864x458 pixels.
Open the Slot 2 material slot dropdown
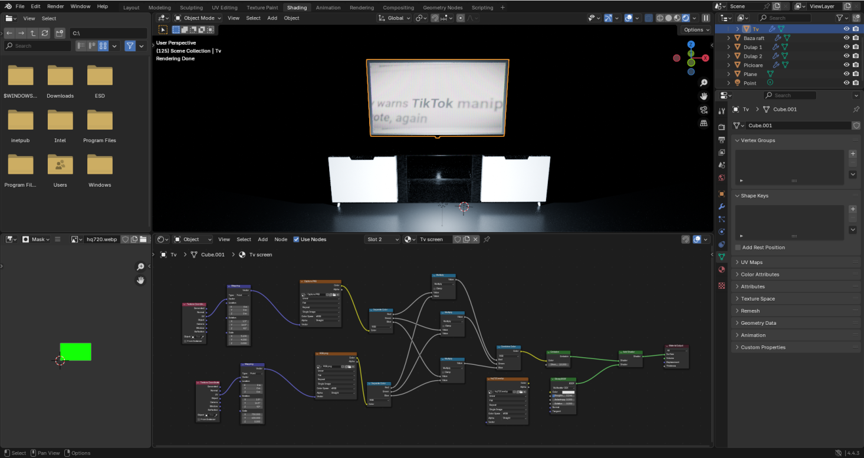tap(382, 239)
